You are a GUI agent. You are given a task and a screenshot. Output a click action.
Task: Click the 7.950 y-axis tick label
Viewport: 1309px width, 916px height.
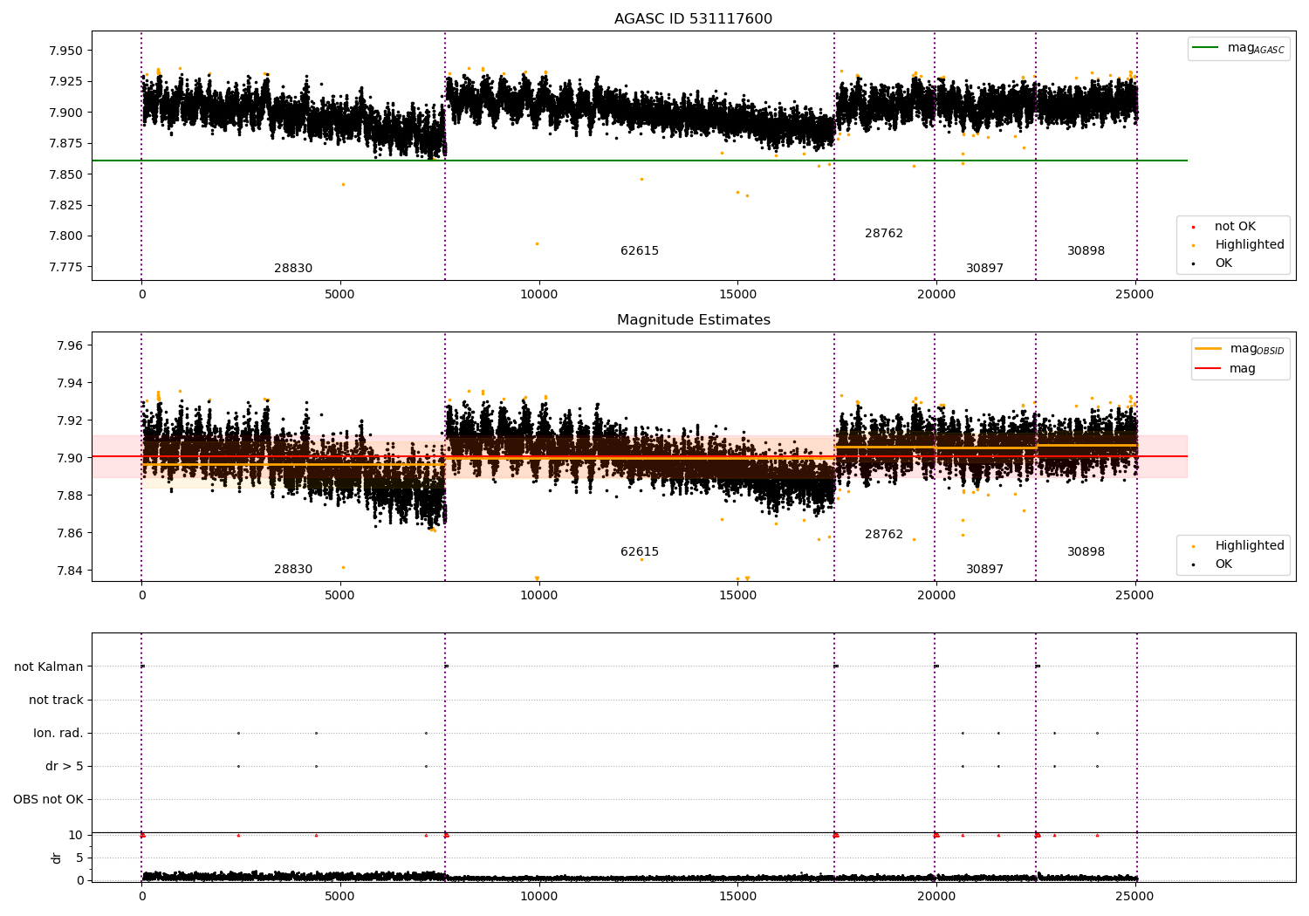click(65, 51)
